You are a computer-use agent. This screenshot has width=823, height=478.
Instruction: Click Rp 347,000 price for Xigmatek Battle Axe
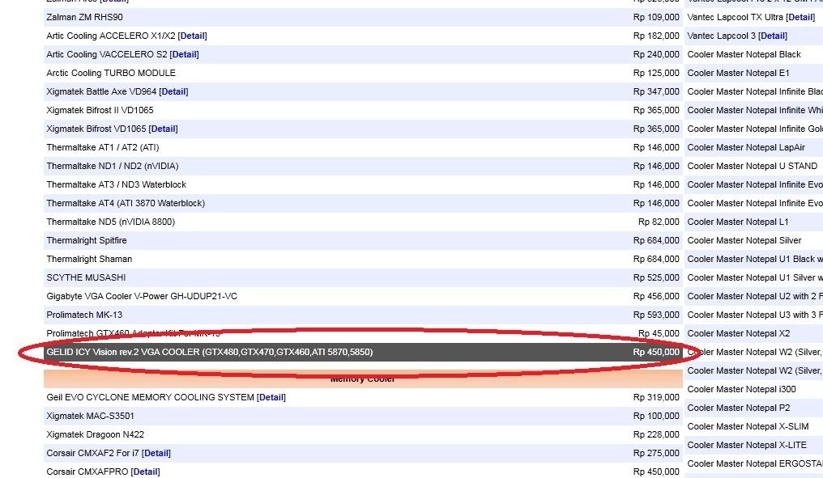click(656, 91)
